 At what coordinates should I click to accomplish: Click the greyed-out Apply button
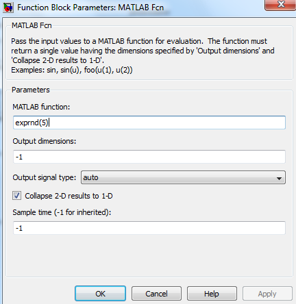click(x=267, y=294)
